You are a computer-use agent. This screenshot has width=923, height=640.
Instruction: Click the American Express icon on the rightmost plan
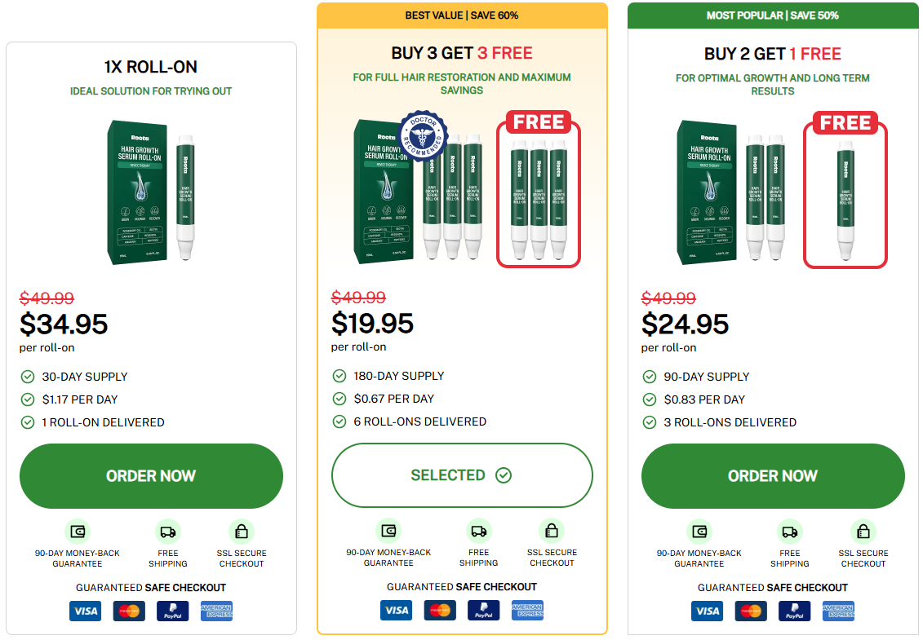pos(839,611)
